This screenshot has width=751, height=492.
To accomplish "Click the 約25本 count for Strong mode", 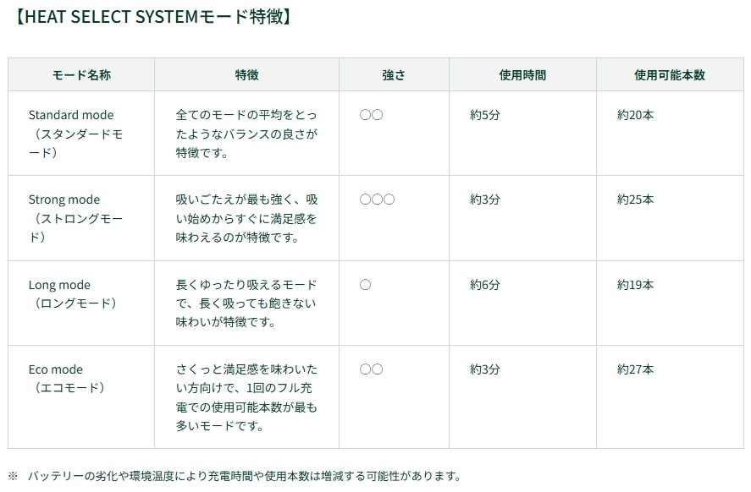I will pyautogui.click(x=635, y=200).
